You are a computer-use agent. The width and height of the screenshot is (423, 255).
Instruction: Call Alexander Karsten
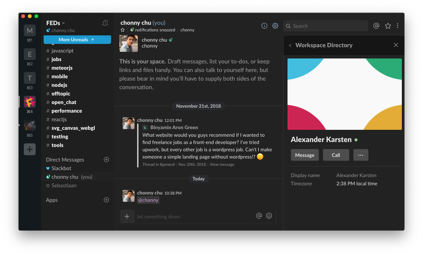[x=336, y=155]
